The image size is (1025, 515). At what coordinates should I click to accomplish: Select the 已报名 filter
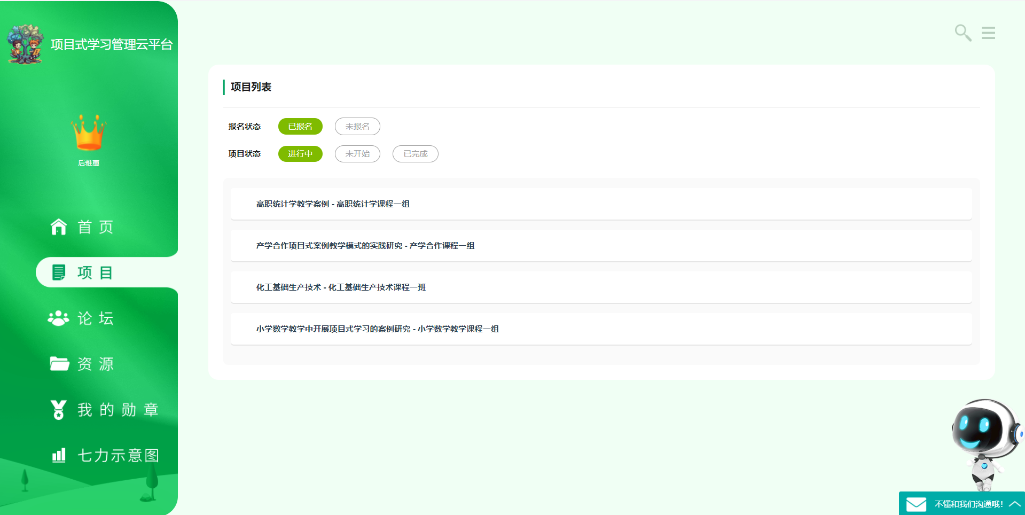(300, 127)
